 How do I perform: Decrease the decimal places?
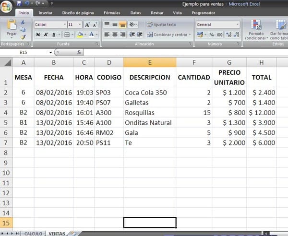237,35
